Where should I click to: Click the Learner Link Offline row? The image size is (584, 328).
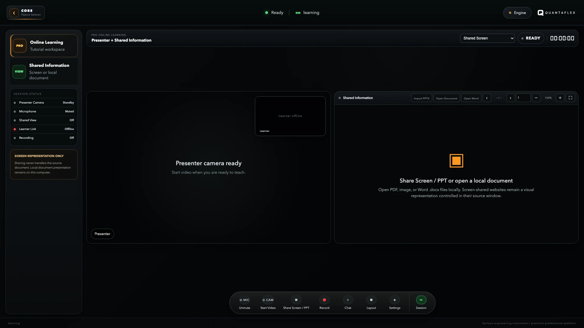44,129
